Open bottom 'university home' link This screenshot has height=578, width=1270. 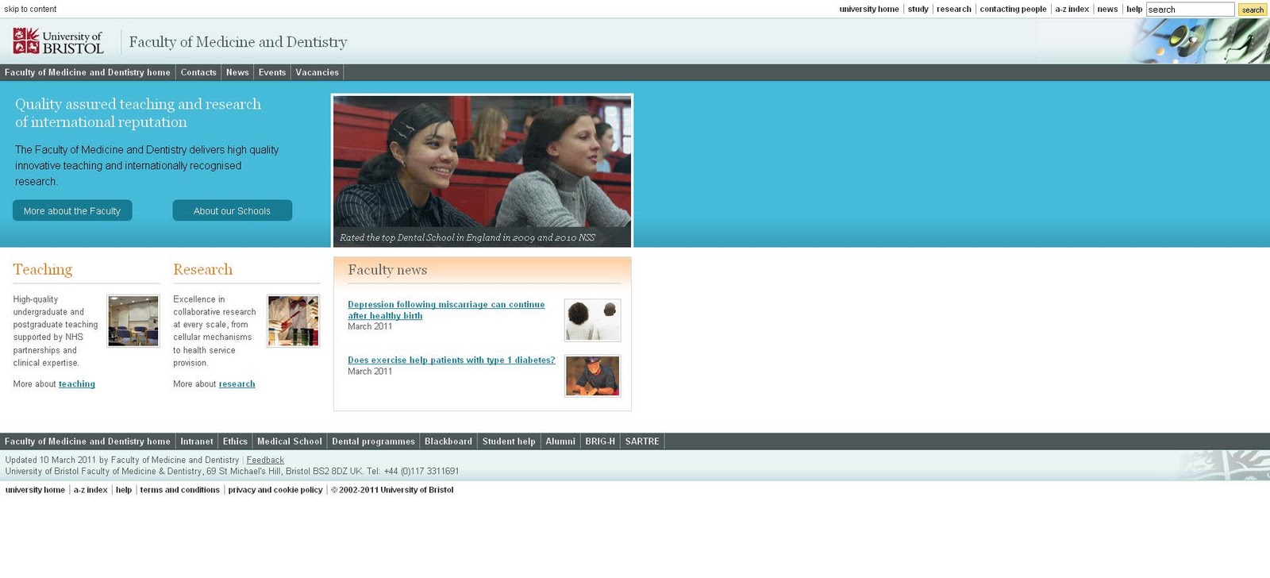click(35, 490)
